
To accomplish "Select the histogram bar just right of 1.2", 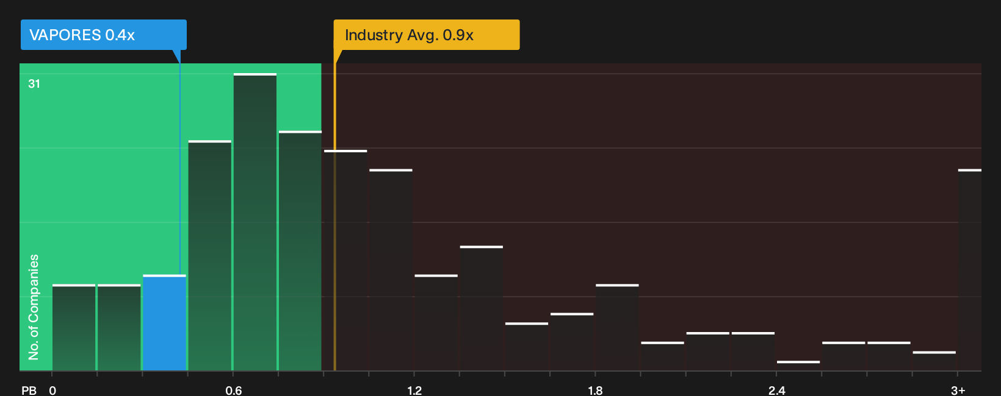I will pyautogui.click(x=436, y=323).
